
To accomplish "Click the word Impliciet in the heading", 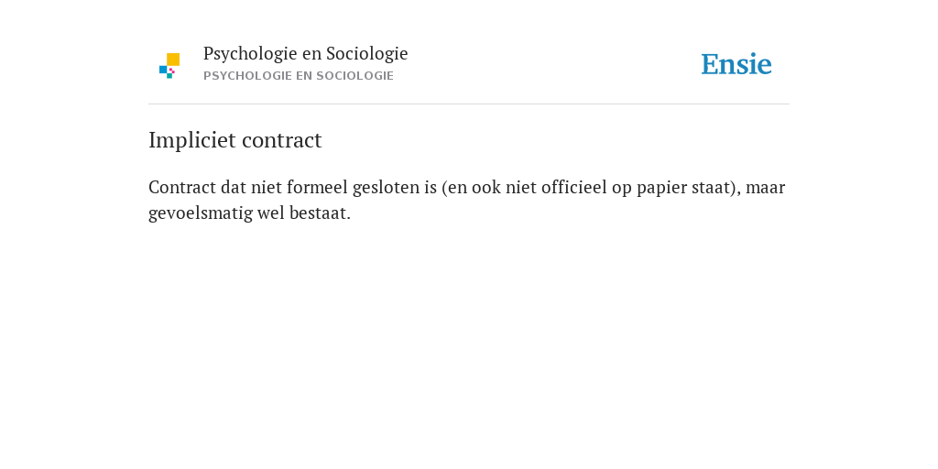I will coord(192,140).
